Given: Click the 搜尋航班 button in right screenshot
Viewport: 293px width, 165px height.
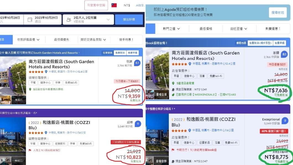Looking at the screenshot, I should (278, 12).
